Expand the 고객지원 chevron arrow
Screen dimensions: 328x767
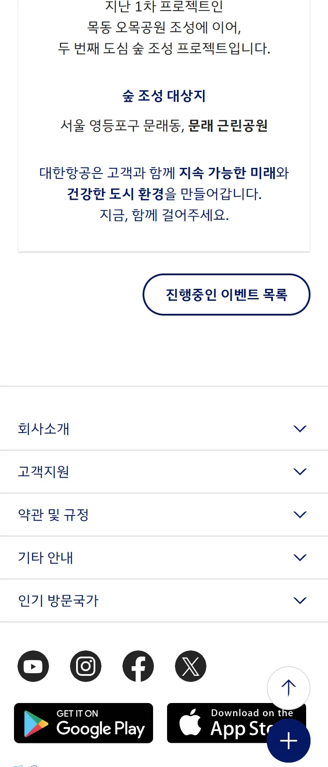point(300,472)
